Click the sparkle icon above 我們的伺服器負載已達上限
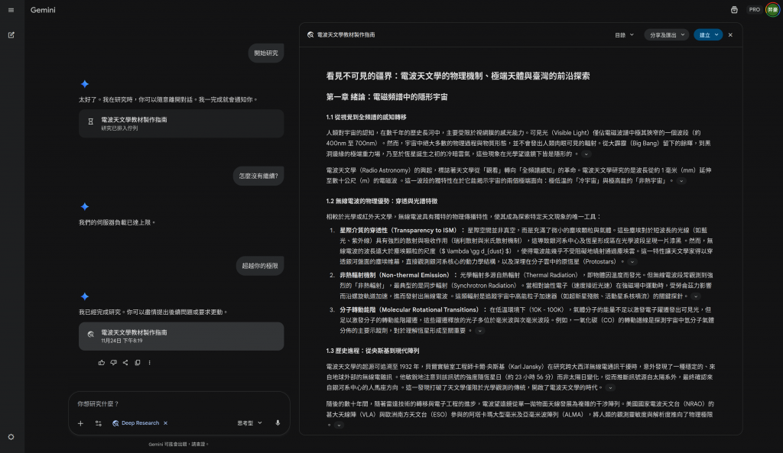This screenshot has width=783, height=453. click(x=85, y=206)
